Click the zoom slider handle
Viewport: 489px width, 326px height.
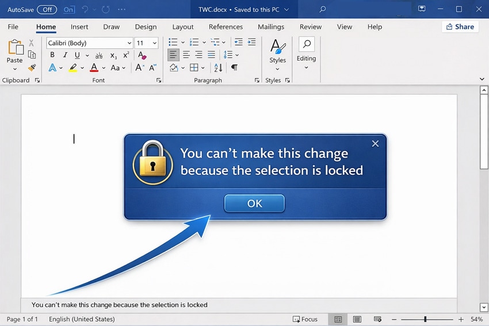click(425, 319)
